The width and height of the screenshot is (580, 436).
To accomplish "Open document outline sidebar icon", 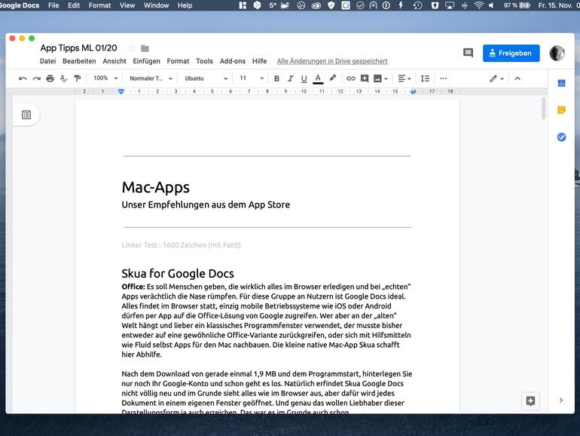I will point(26,115).
